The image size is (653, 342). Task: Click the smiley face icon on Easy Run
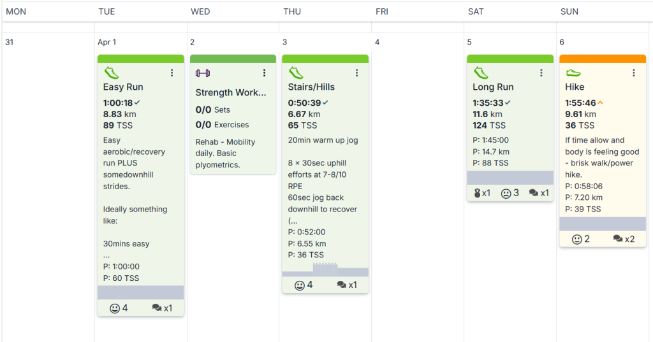point(115,308)
